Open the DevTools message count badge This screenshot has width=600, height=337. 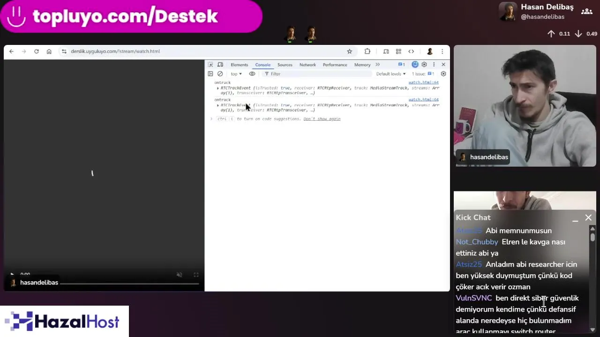coord(401,65)
